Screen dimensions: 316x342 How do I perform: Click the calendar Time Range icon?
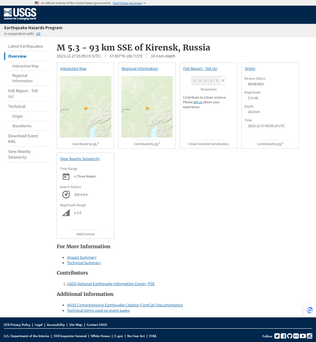[66, 177]
